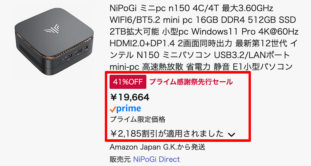Screen dimensions: 311x166
Task: Click the プライム限定価格 label
Action: [138, 119]
